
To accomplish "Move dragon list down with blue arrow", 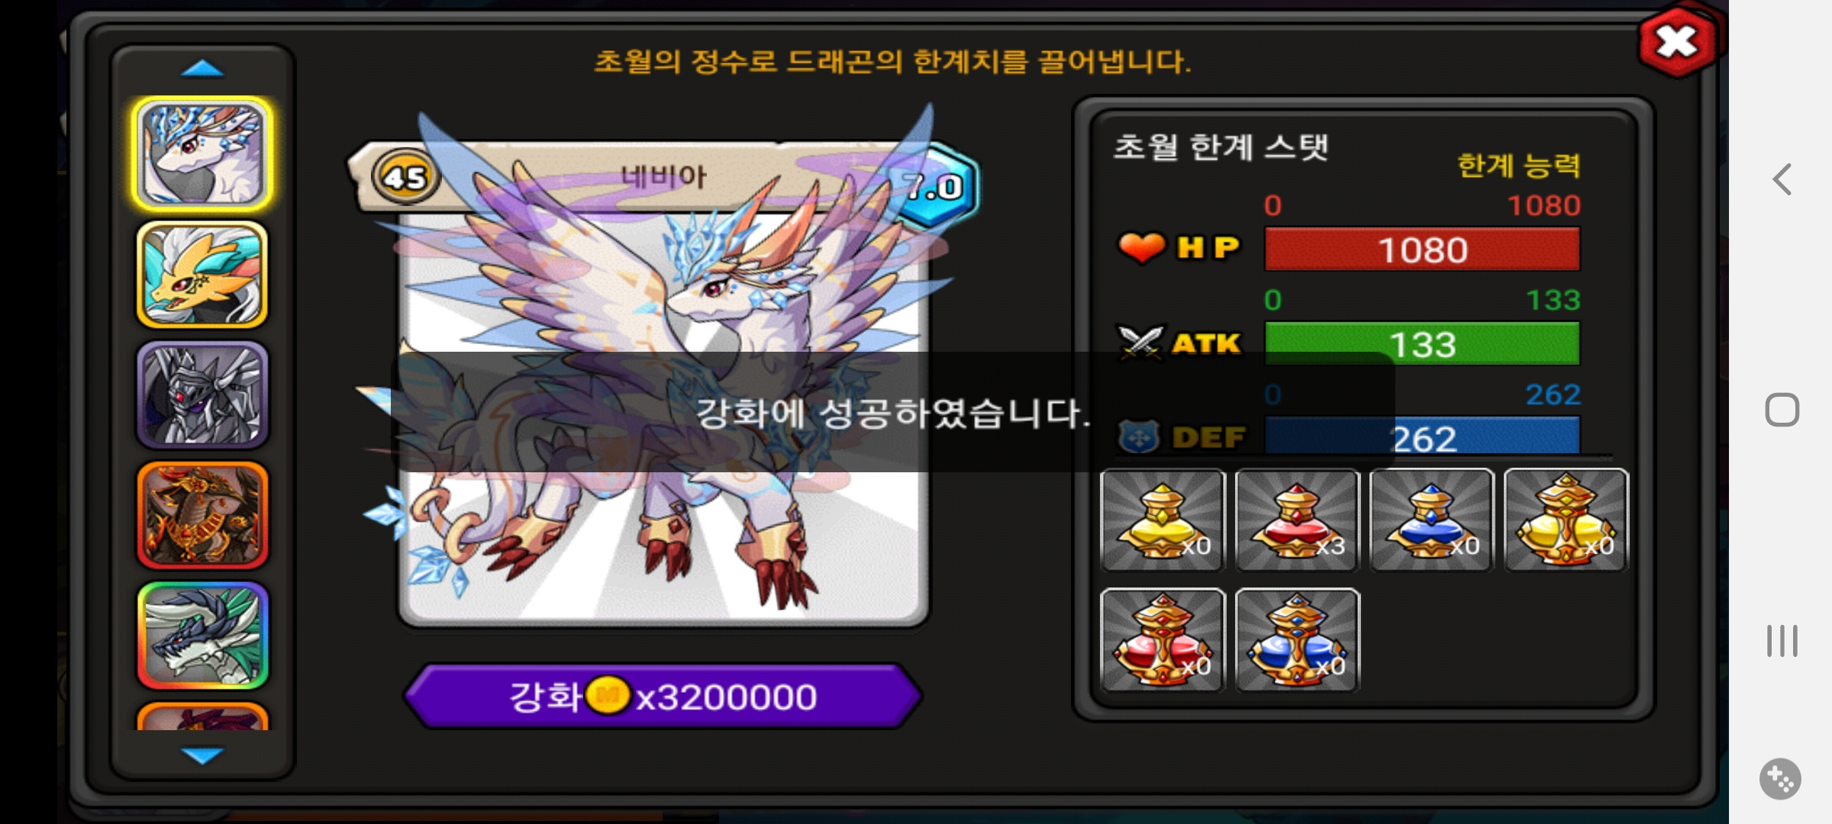I will click(202, 755).
